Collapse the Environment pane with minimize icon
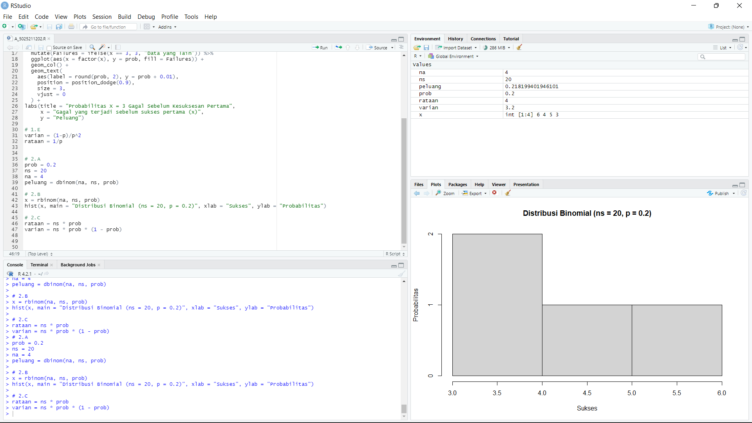The image size is (752, 423). 734,40
